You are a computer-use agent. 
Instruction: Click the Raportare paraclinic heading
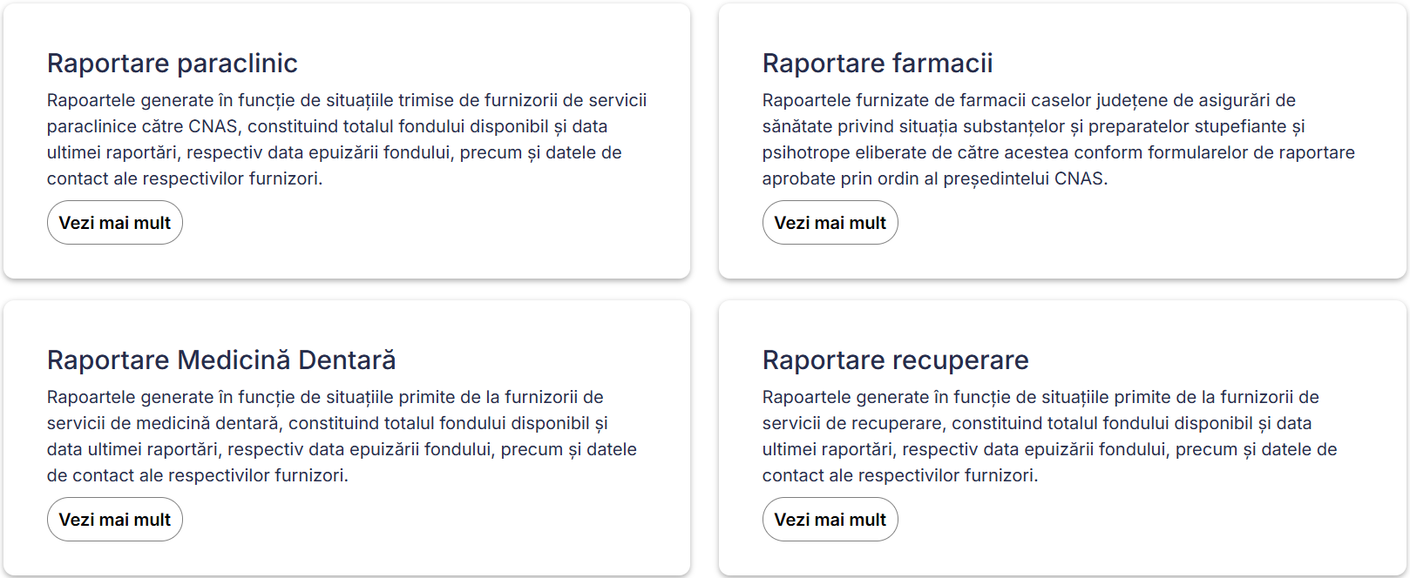point(173,64)
